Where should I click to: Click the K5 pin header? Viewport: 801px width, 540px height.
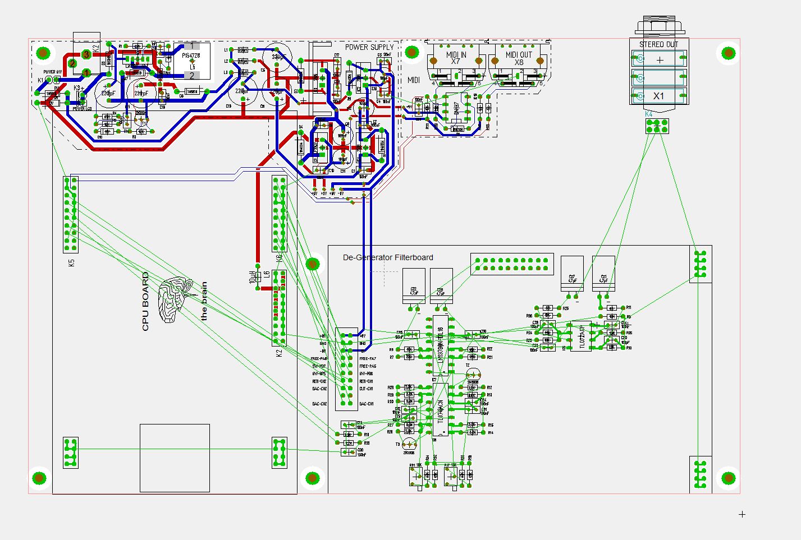click(71, 214)
